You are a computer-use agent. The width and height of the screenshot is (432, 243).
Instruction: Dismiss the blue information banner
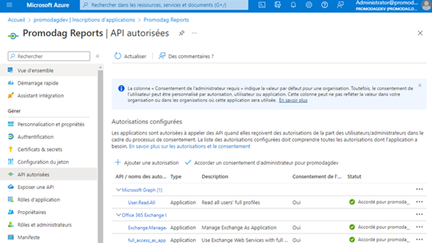pyautogui.click(x=420, y=85)
